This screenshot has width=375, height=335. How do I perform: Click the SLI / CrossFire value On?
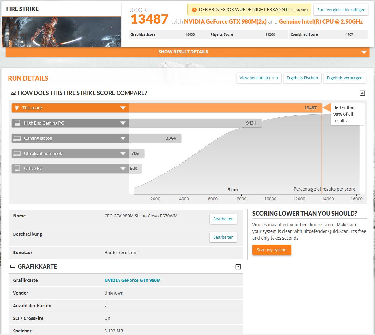[x=107, y=319]
